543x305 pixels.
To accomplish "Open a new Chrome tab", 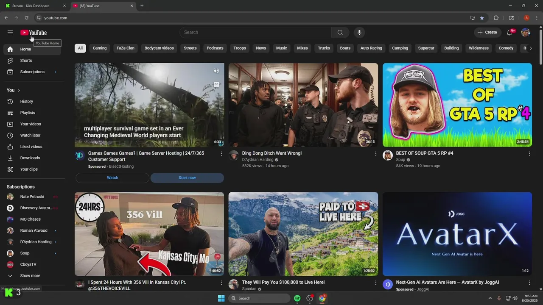I will pos(142,6).
